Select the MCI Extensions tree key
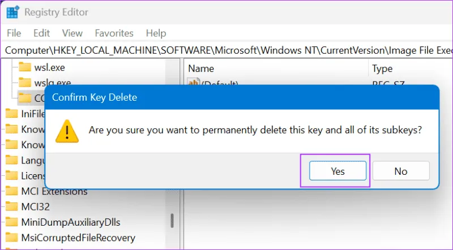453x250 pixels. 54,191
